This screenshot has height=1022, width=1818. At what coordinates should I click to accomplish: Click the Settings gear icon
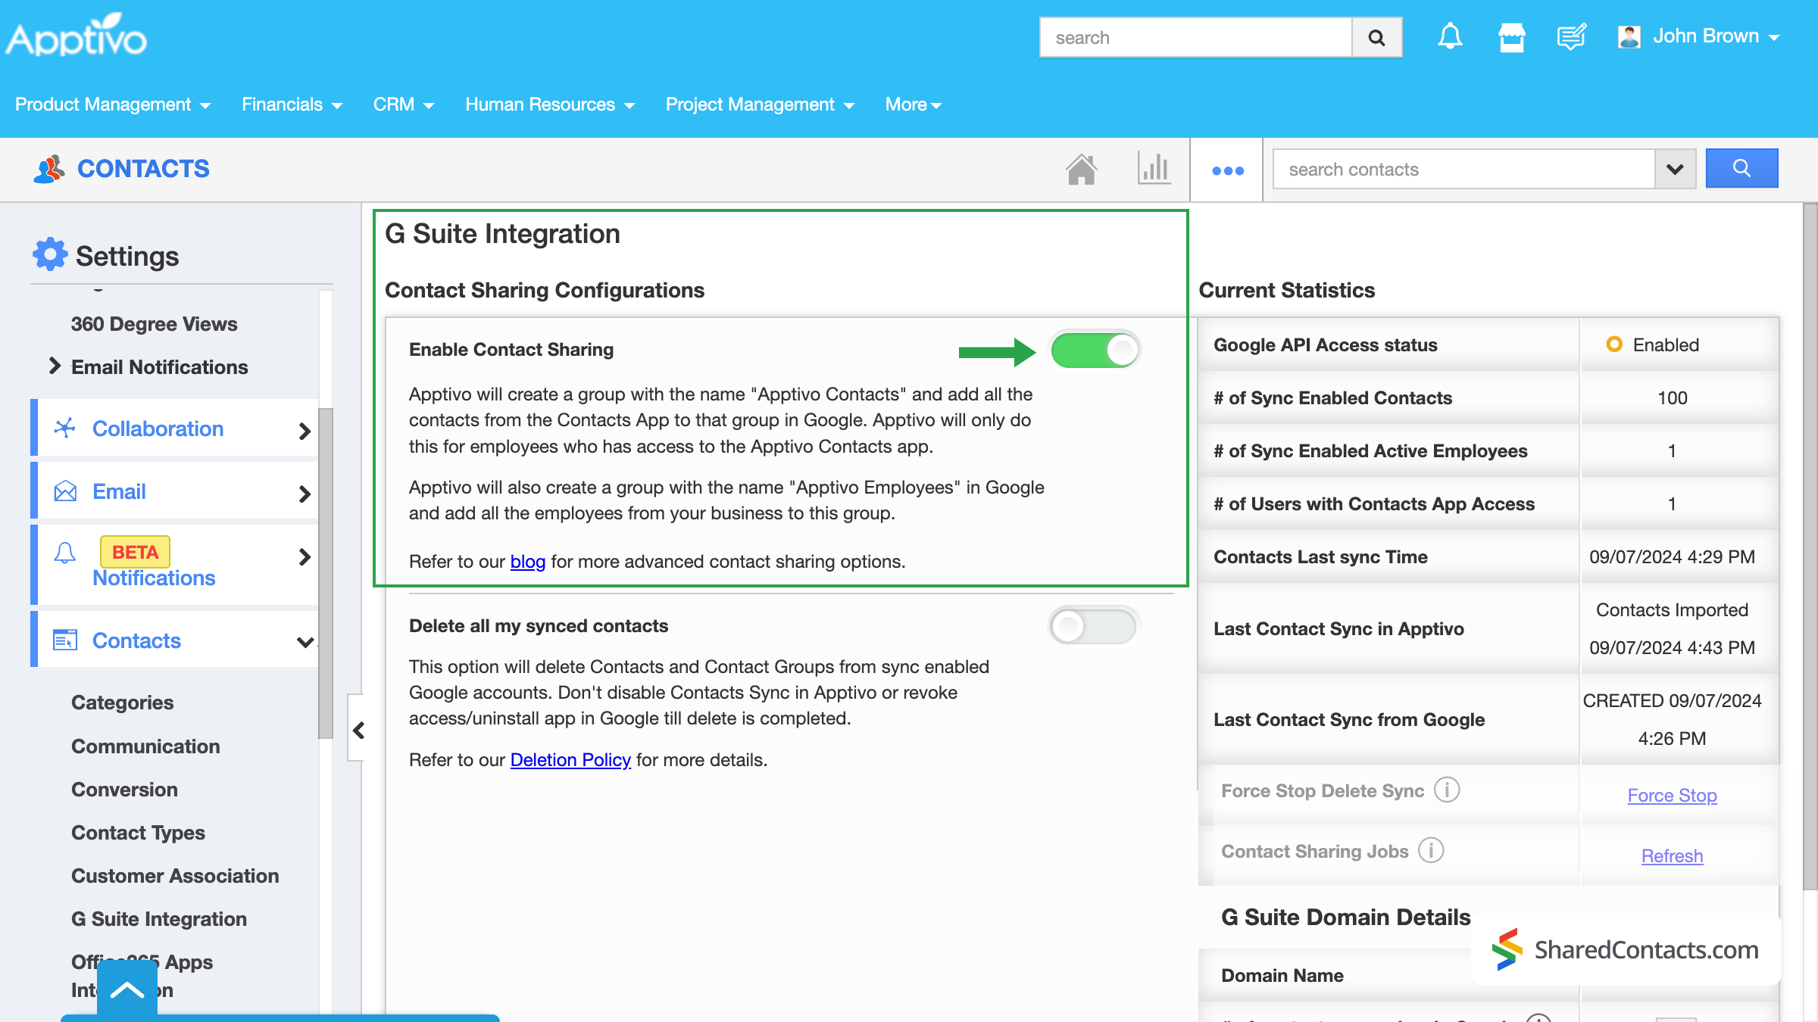click(50, 254)
